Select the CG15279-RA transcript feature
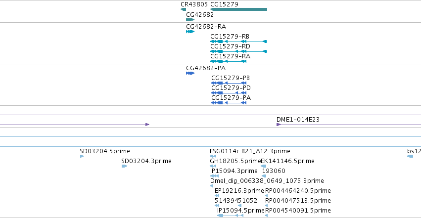Screen dimensions: 421x218 (228, 61)
